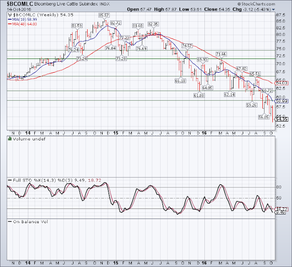The image size is (292, 267).
Task: Click the green volume bars icon
Action: point(10,139)
